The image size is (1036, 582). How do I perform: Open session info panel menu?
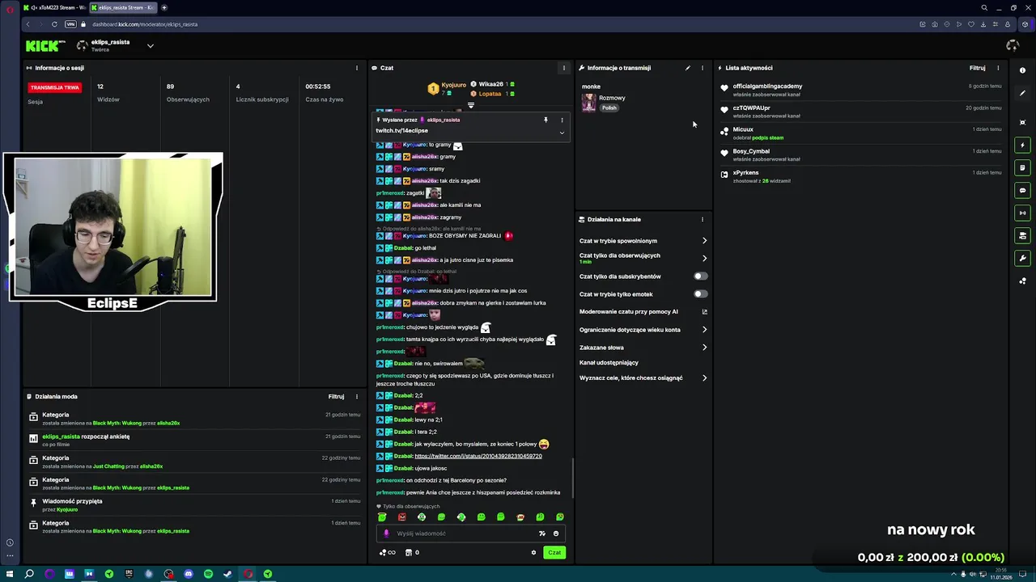pyautogui.click(x=357, y=68)
